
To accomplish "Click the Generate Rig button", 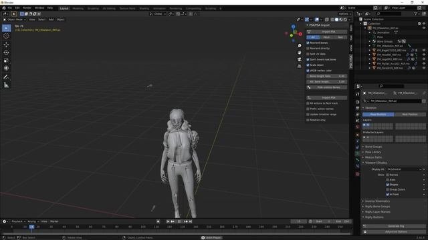I will pyautogui.click(x=394, y=226).
